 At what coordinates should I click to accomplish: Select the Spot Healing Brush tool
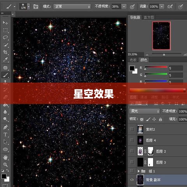(x=5, y=68)
